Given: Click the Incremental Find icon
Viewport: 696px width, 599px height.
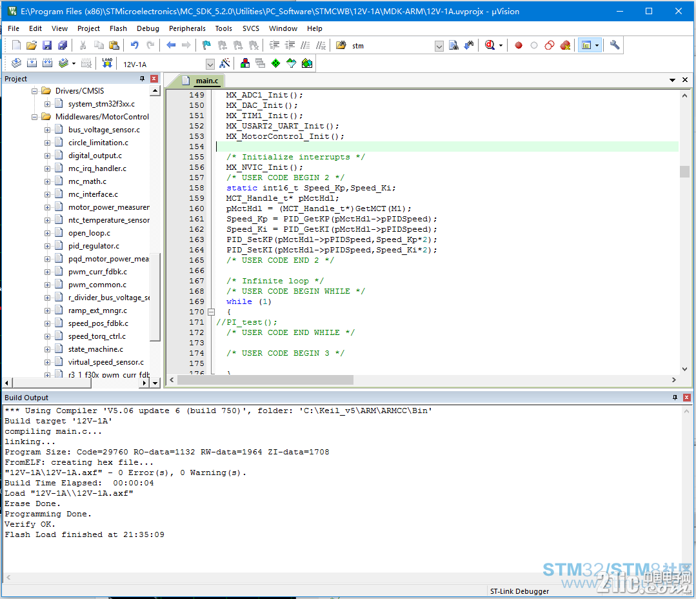Looking at the screenshot, I should tap(469, 45).
